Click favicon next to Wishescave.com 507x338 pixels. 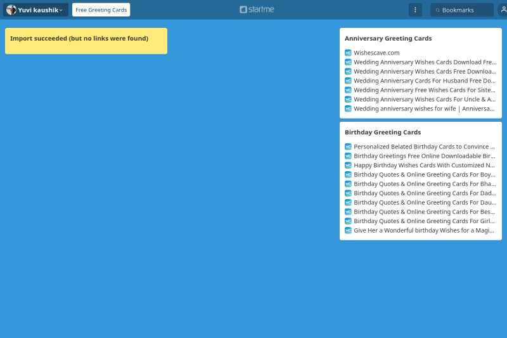click(348, 53)
